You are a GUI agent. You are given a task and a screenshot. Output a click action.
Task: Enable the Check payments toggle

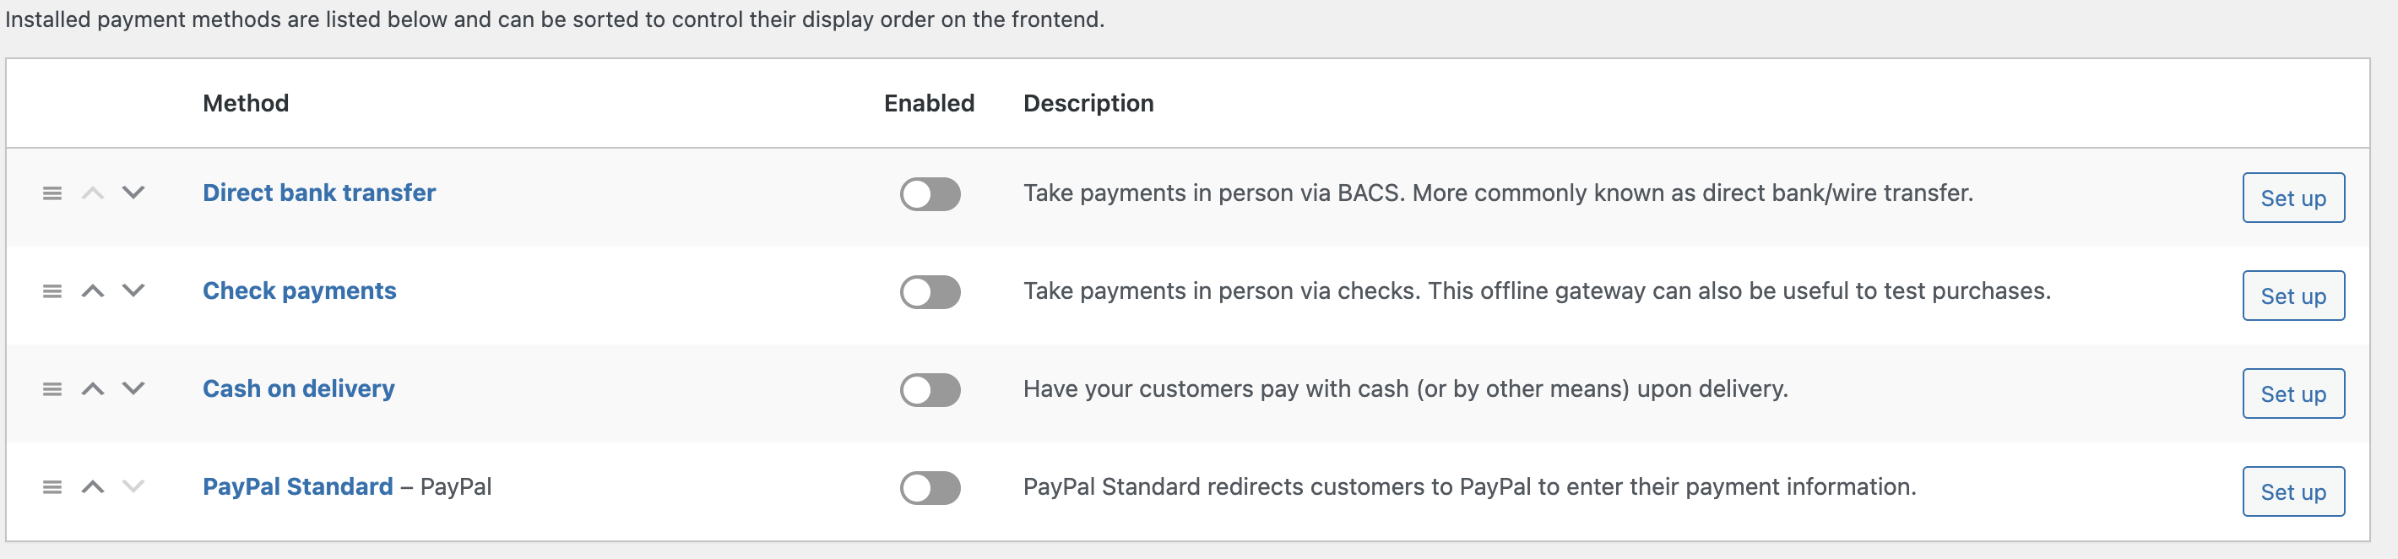click(x=929, y=290)
